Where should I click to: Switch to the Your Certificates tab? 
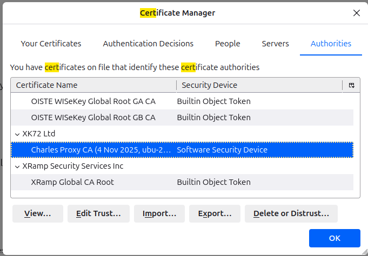point(51,44)
